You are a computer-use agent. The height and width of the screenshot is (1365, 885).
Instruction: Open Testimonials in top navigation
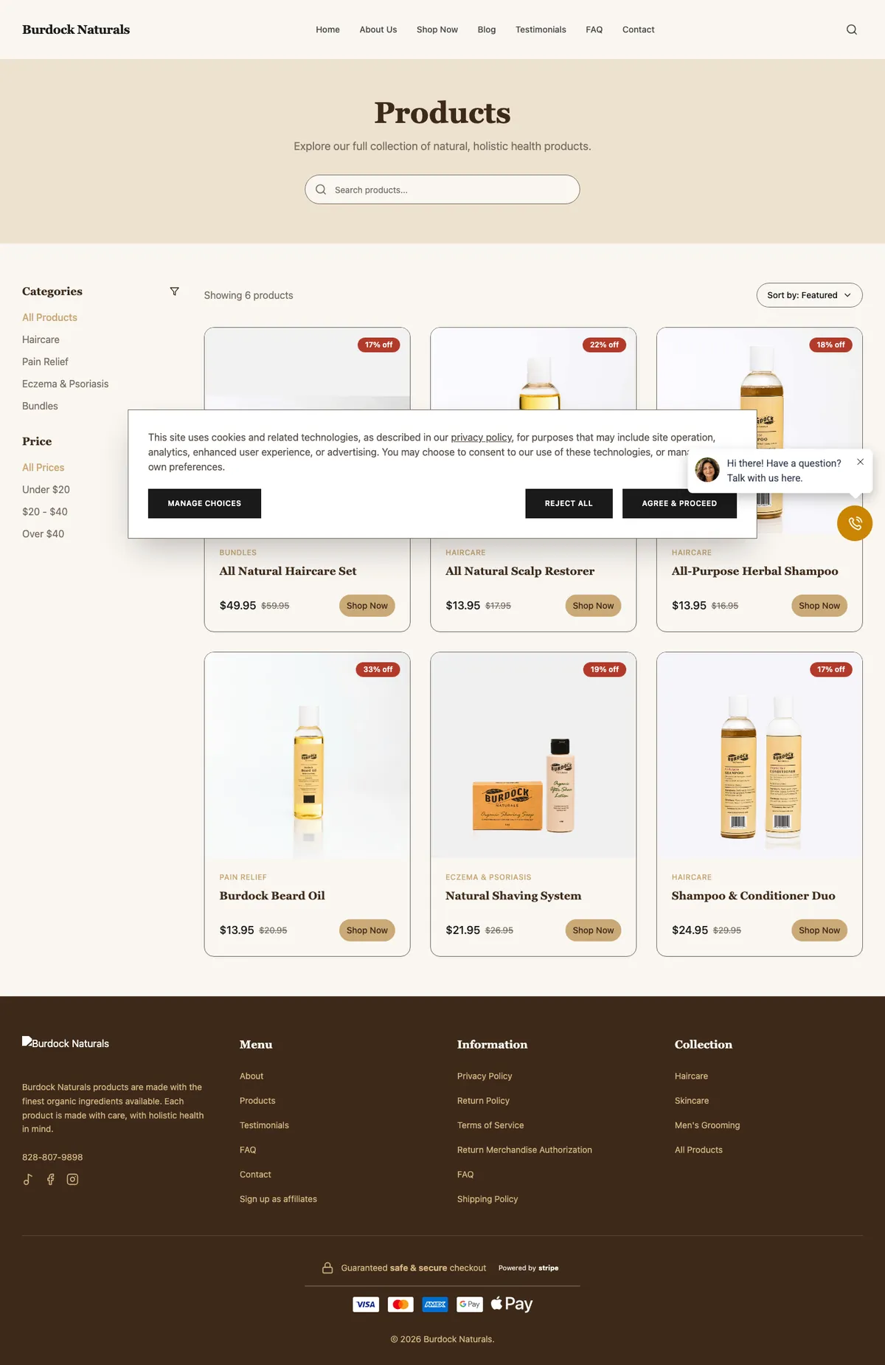[x=541, y=30]
